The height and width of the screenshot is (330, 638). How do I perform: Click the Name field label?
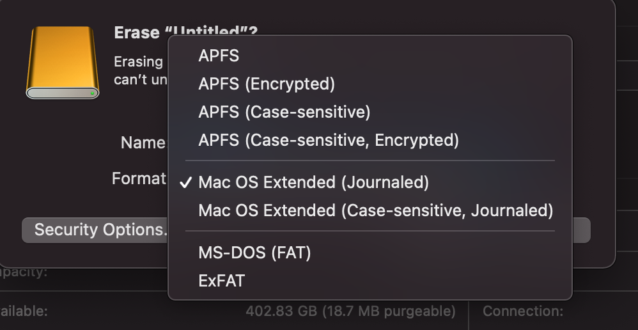tap(143, 143)
